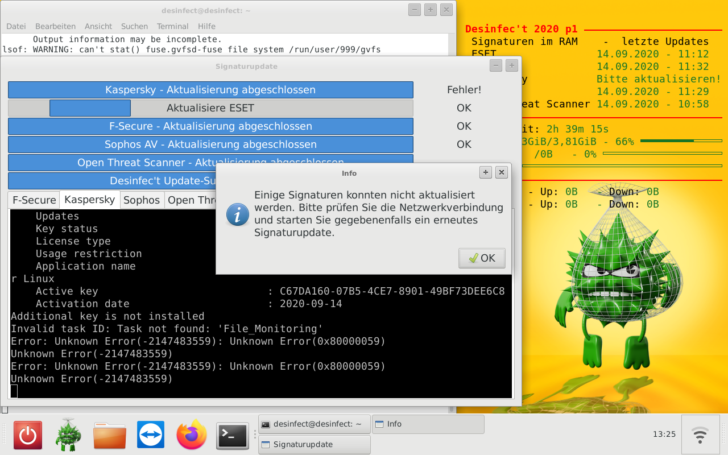The width and height of the screenshot is (728, 455).
Task: Open the Hilfe menu in the terminal
Action: [206, 26]
